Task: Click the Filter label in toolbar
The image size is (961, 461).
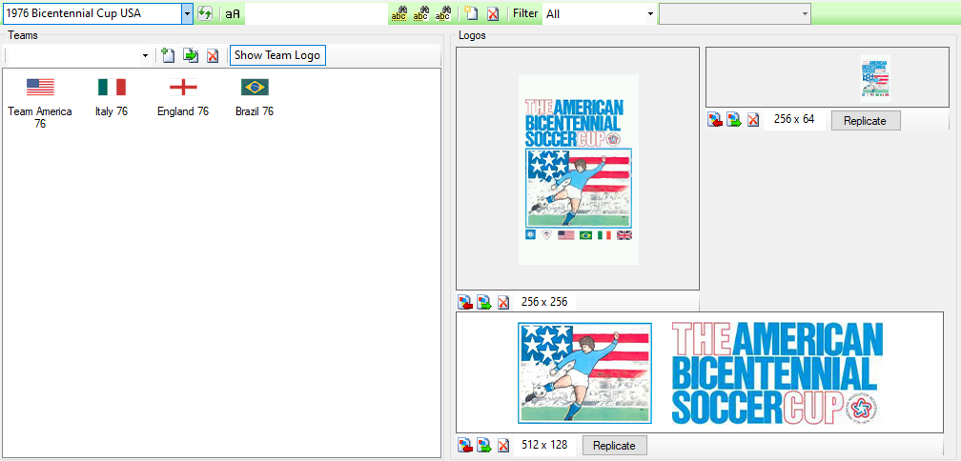Action: tap(525, 12)
